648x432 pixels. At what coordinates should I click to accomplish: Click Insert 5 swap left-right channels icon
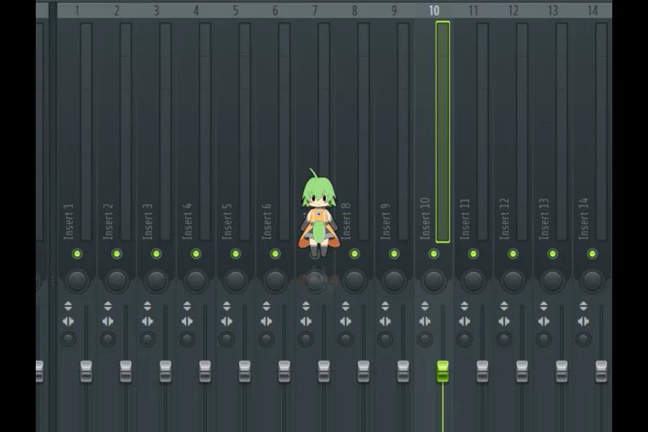(227, 321)
